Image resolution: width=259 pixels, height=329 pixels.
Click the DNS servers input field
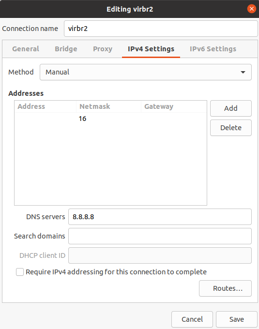pos(160,217)
